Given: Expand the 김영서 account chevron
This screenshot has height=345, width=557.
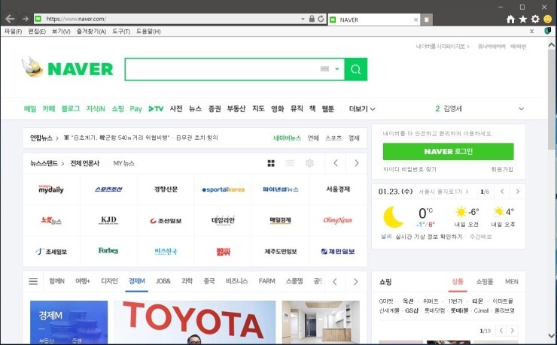Looking at the screenshot, I should [521, 109].
